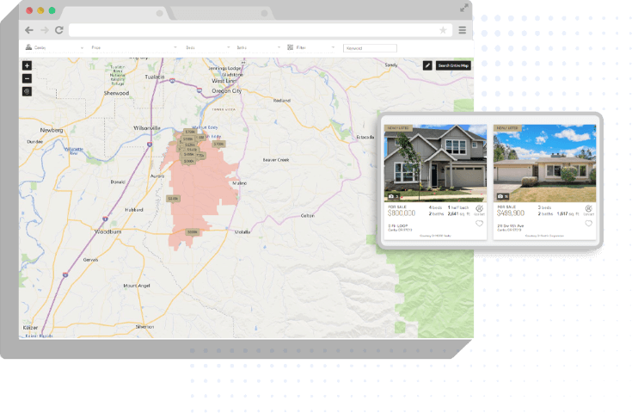Click the Wilsonville map label
The width and height of the screenshot is (632, 413).
coord(147,128)
